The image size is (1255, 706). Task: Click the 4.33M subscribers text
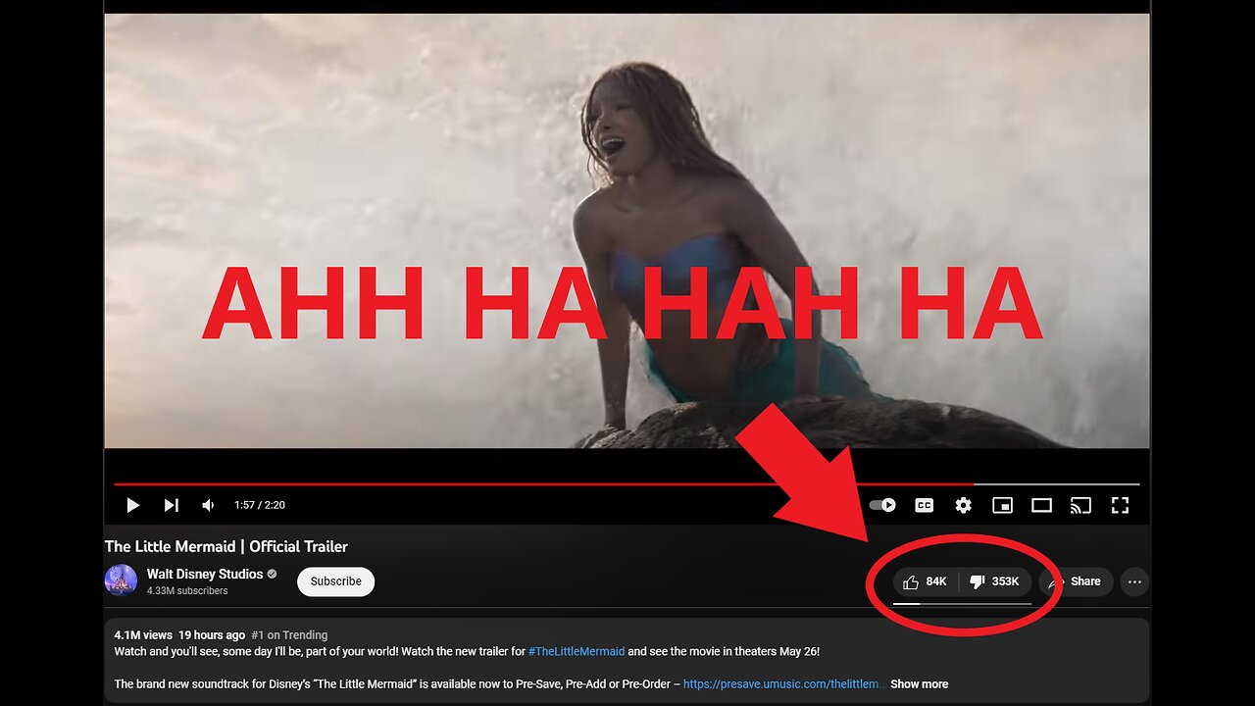click(187, 591)
